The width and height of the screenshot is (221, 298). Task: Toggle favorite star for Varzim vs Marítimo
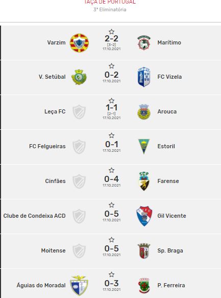(111, 32)
